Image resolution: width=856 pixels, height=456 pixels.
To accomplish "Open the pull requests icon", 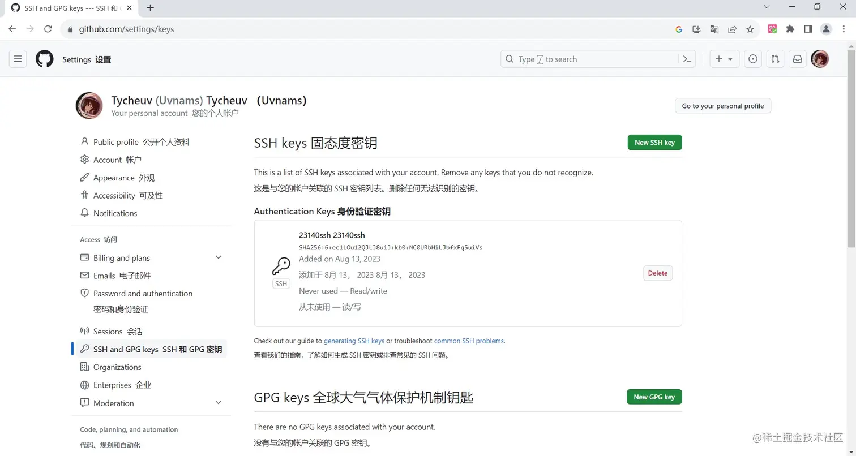I will coord(775,59).
